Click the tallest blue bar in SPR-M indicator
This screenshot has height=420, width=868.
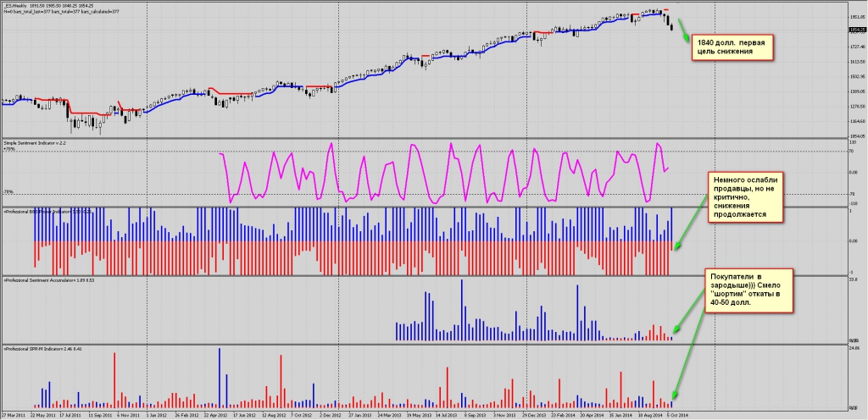click(x=220, y=377)
